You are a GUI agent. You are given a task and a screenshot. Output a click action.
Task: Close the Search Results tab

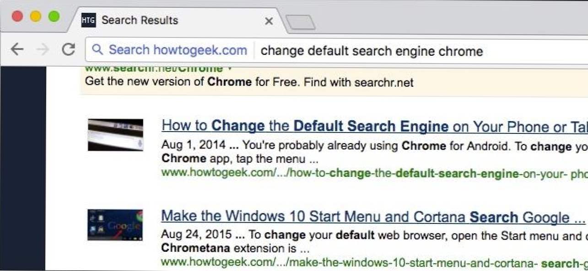(269, 21)
